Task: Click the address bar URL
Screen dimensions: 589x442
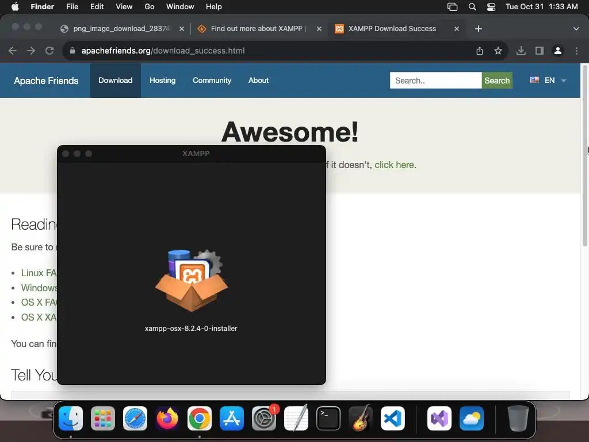Action: click(x=163, y=51)
